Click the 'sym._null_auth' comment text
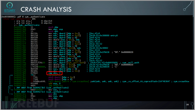195x110 pixels. (x=131, y=62)
